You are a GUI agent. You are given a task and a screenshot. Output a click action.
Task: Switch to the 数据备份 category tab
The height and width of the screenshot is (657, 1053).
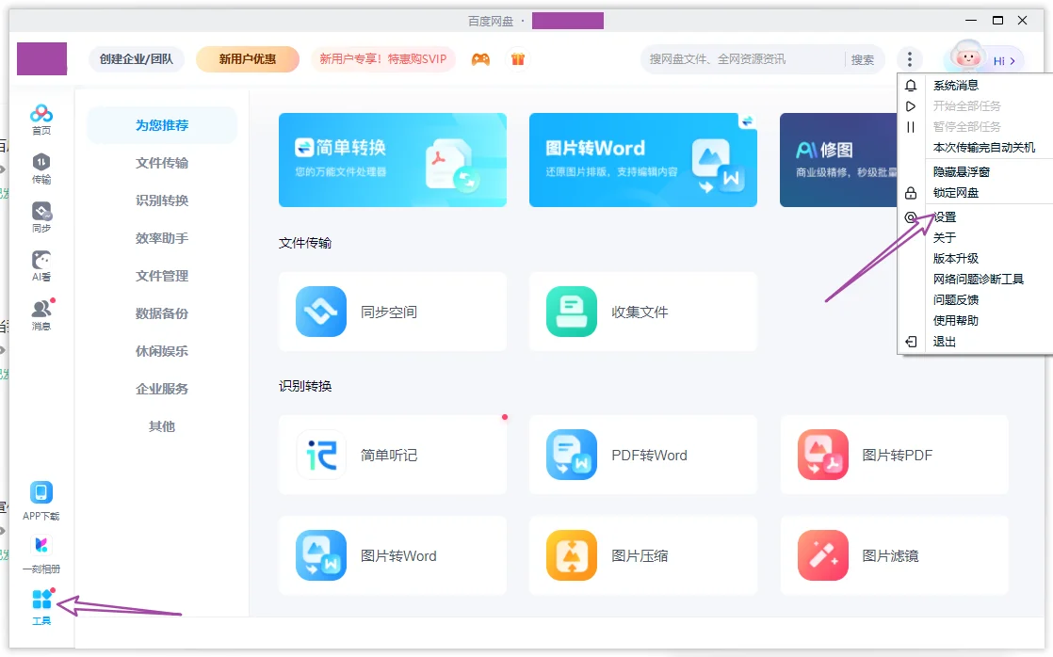coord(162,312)
